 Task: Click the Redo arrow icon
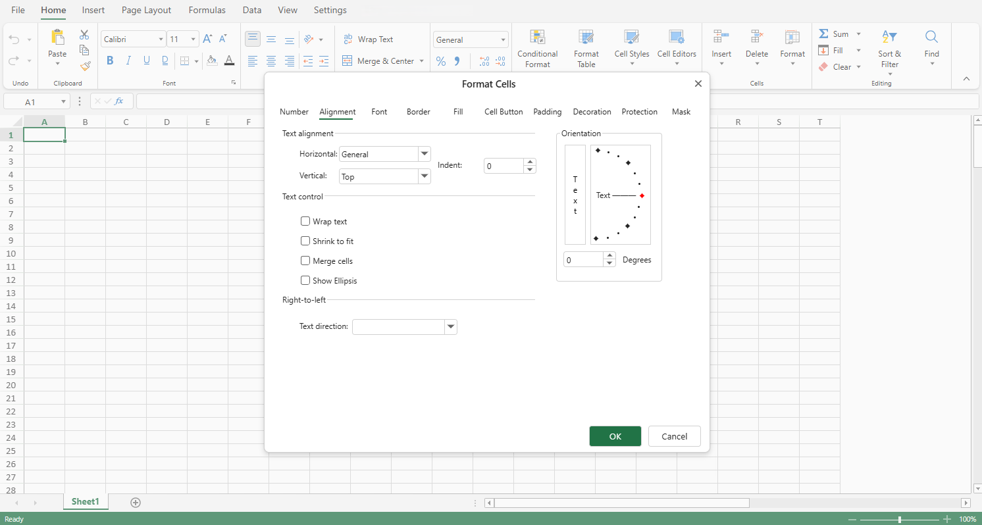[14, 61]
